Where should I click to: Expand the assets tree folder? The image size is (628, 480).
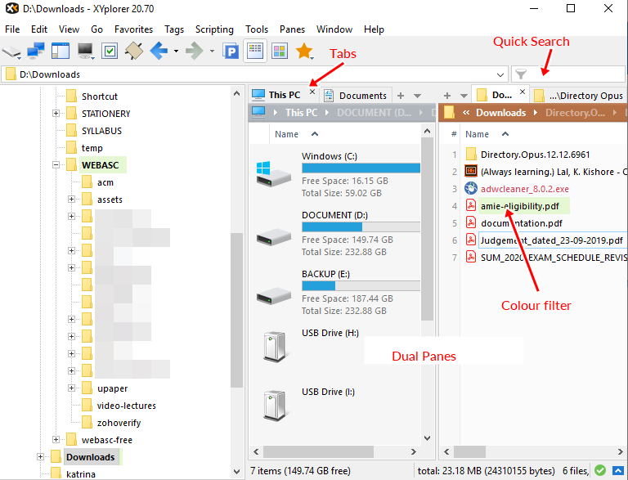coord(71,200)
